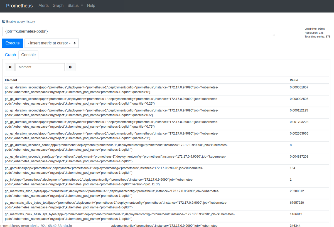Click the Moment time input field
334x227 pixels.
coord(40,67)
